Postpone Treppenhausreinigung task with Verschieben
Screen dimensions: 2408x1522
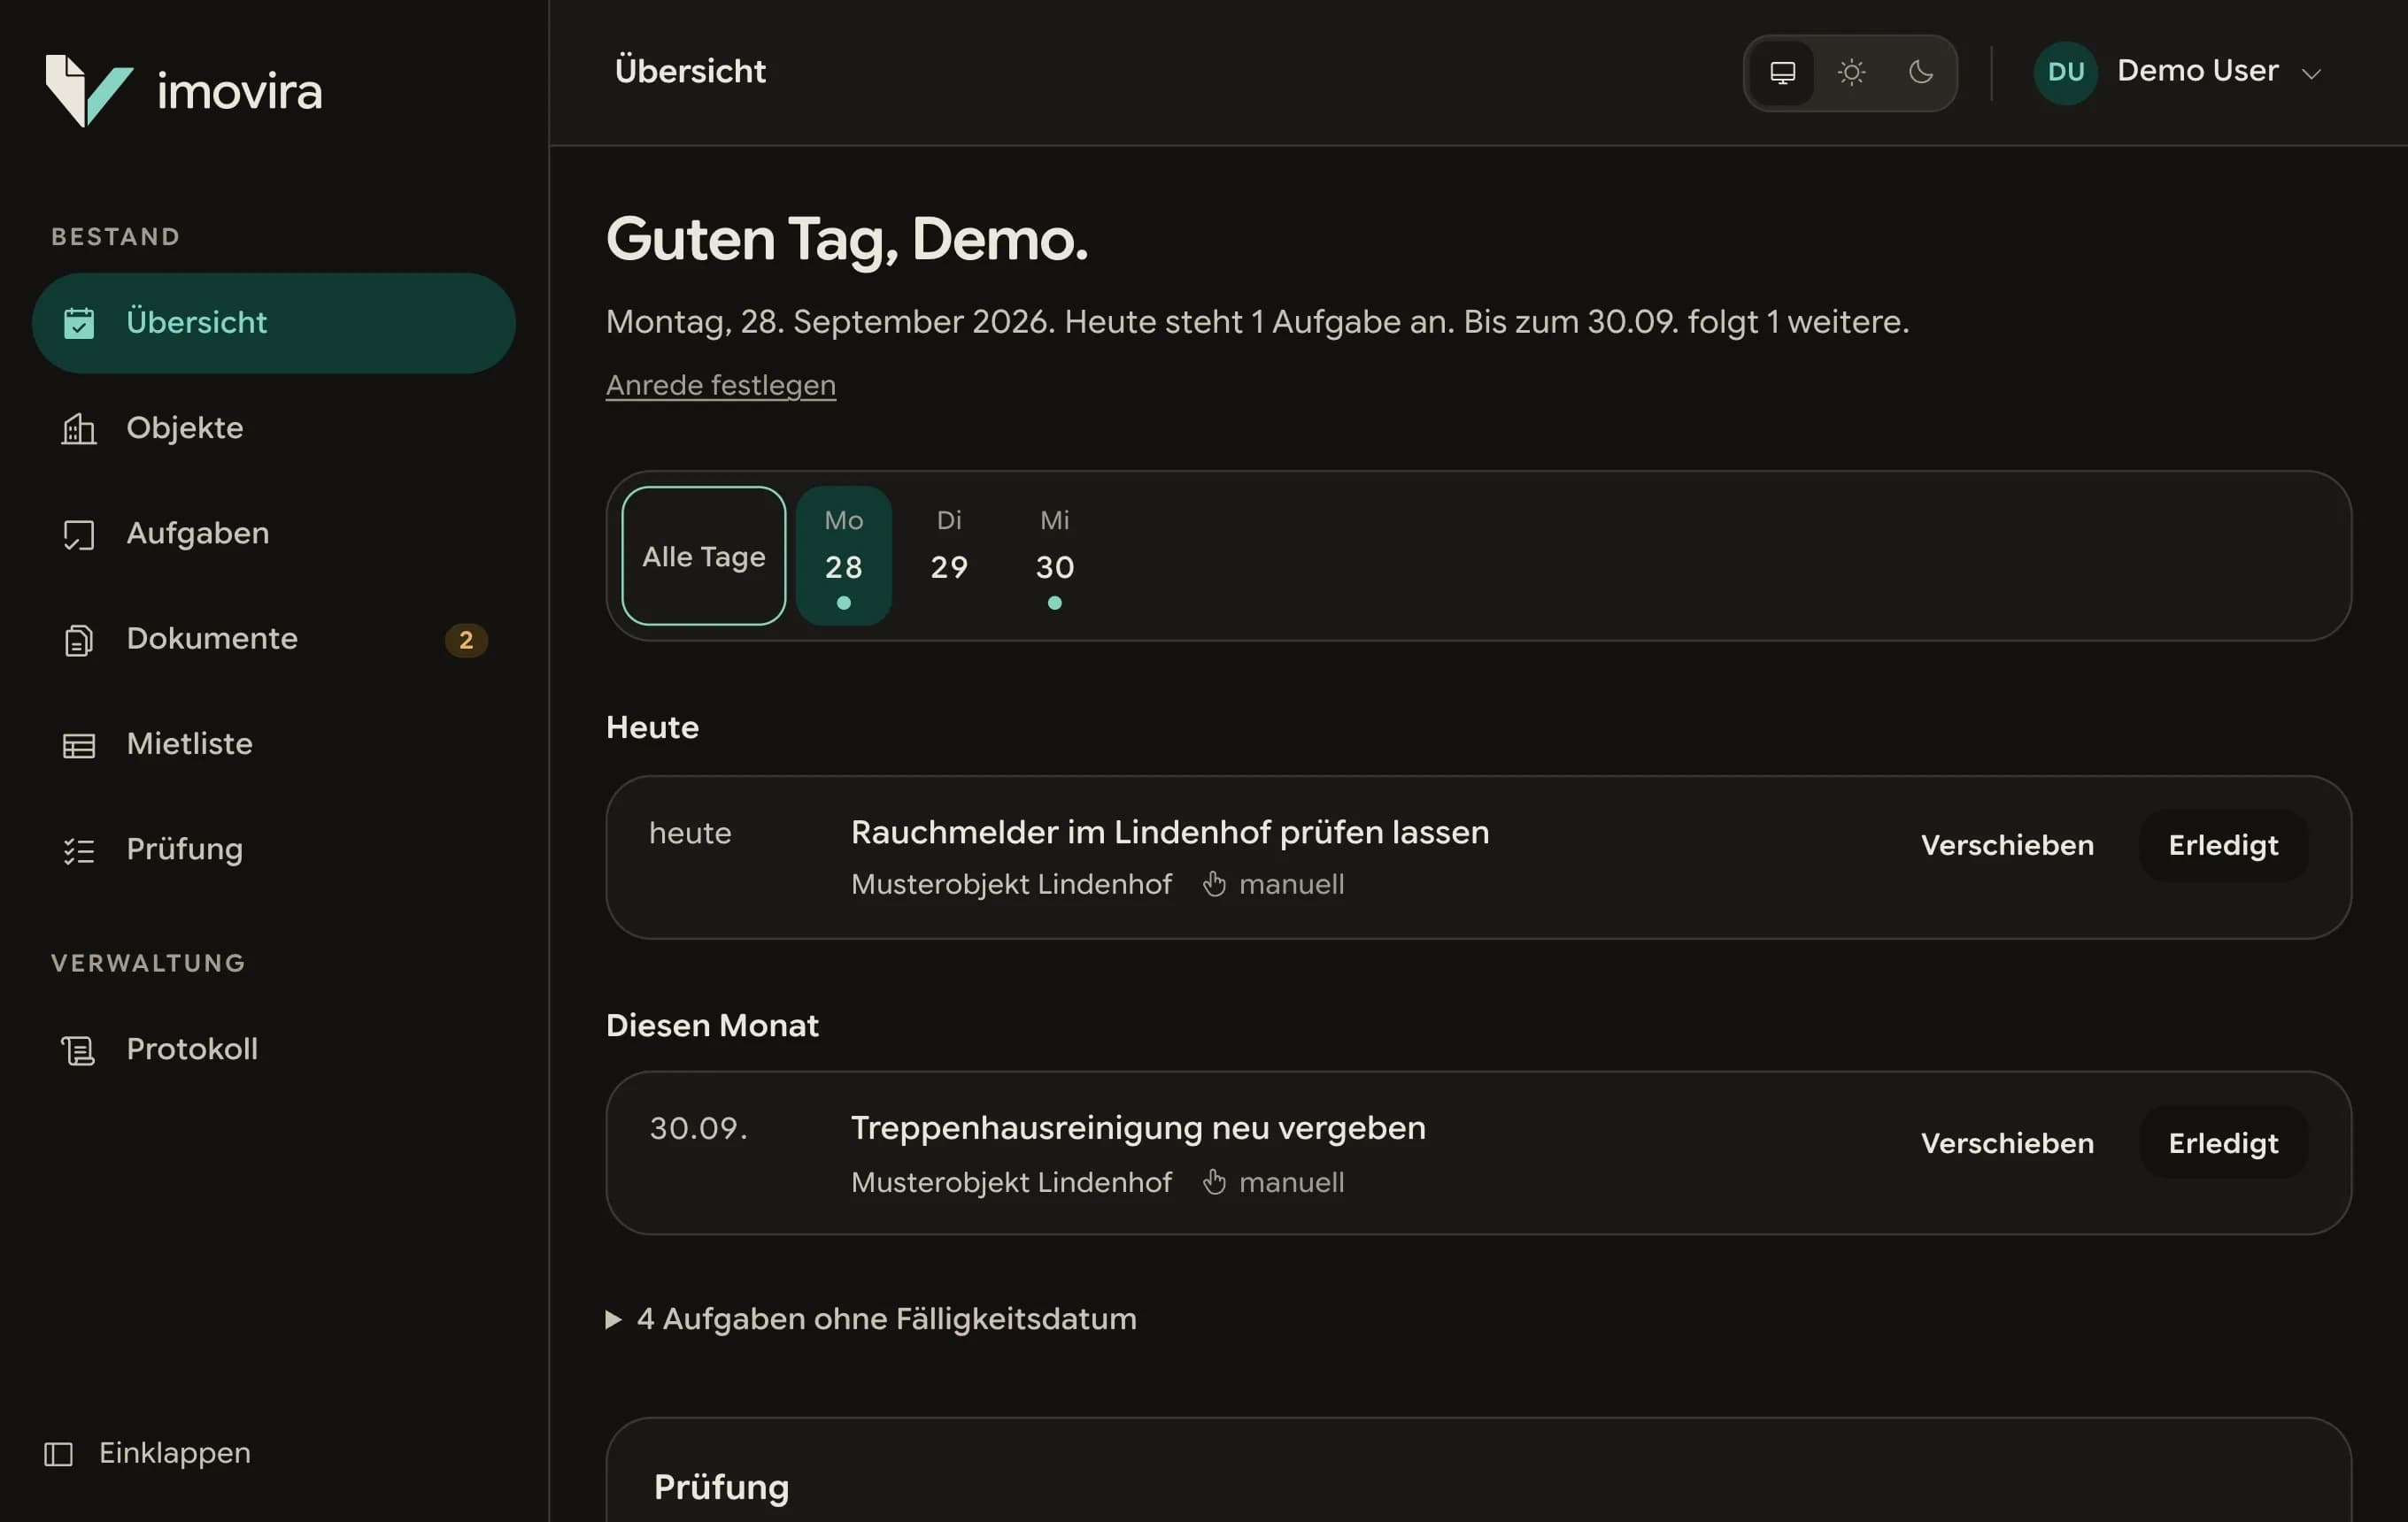[x=2006, y=1143]
